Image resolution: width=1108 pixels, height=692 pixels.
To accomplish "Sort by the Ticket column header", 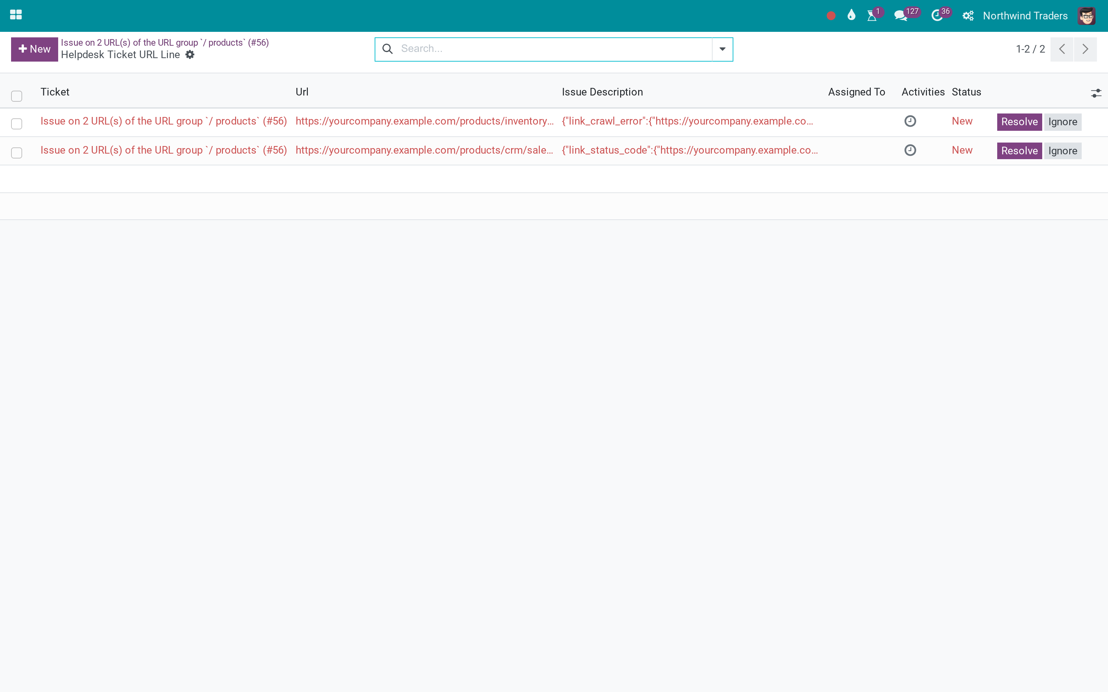I will click(55, 92).
